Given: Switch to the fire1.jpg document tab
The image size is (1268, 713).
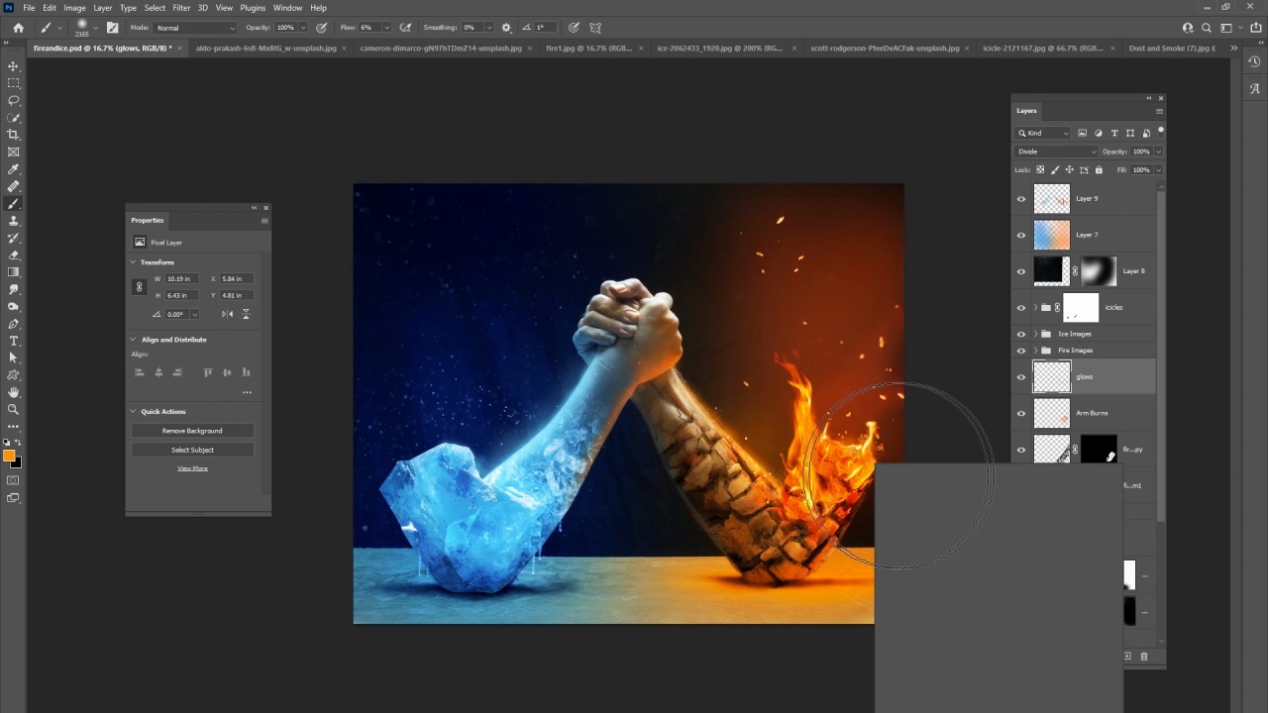Looking at the screenshot, I should (x=587, y=48).
